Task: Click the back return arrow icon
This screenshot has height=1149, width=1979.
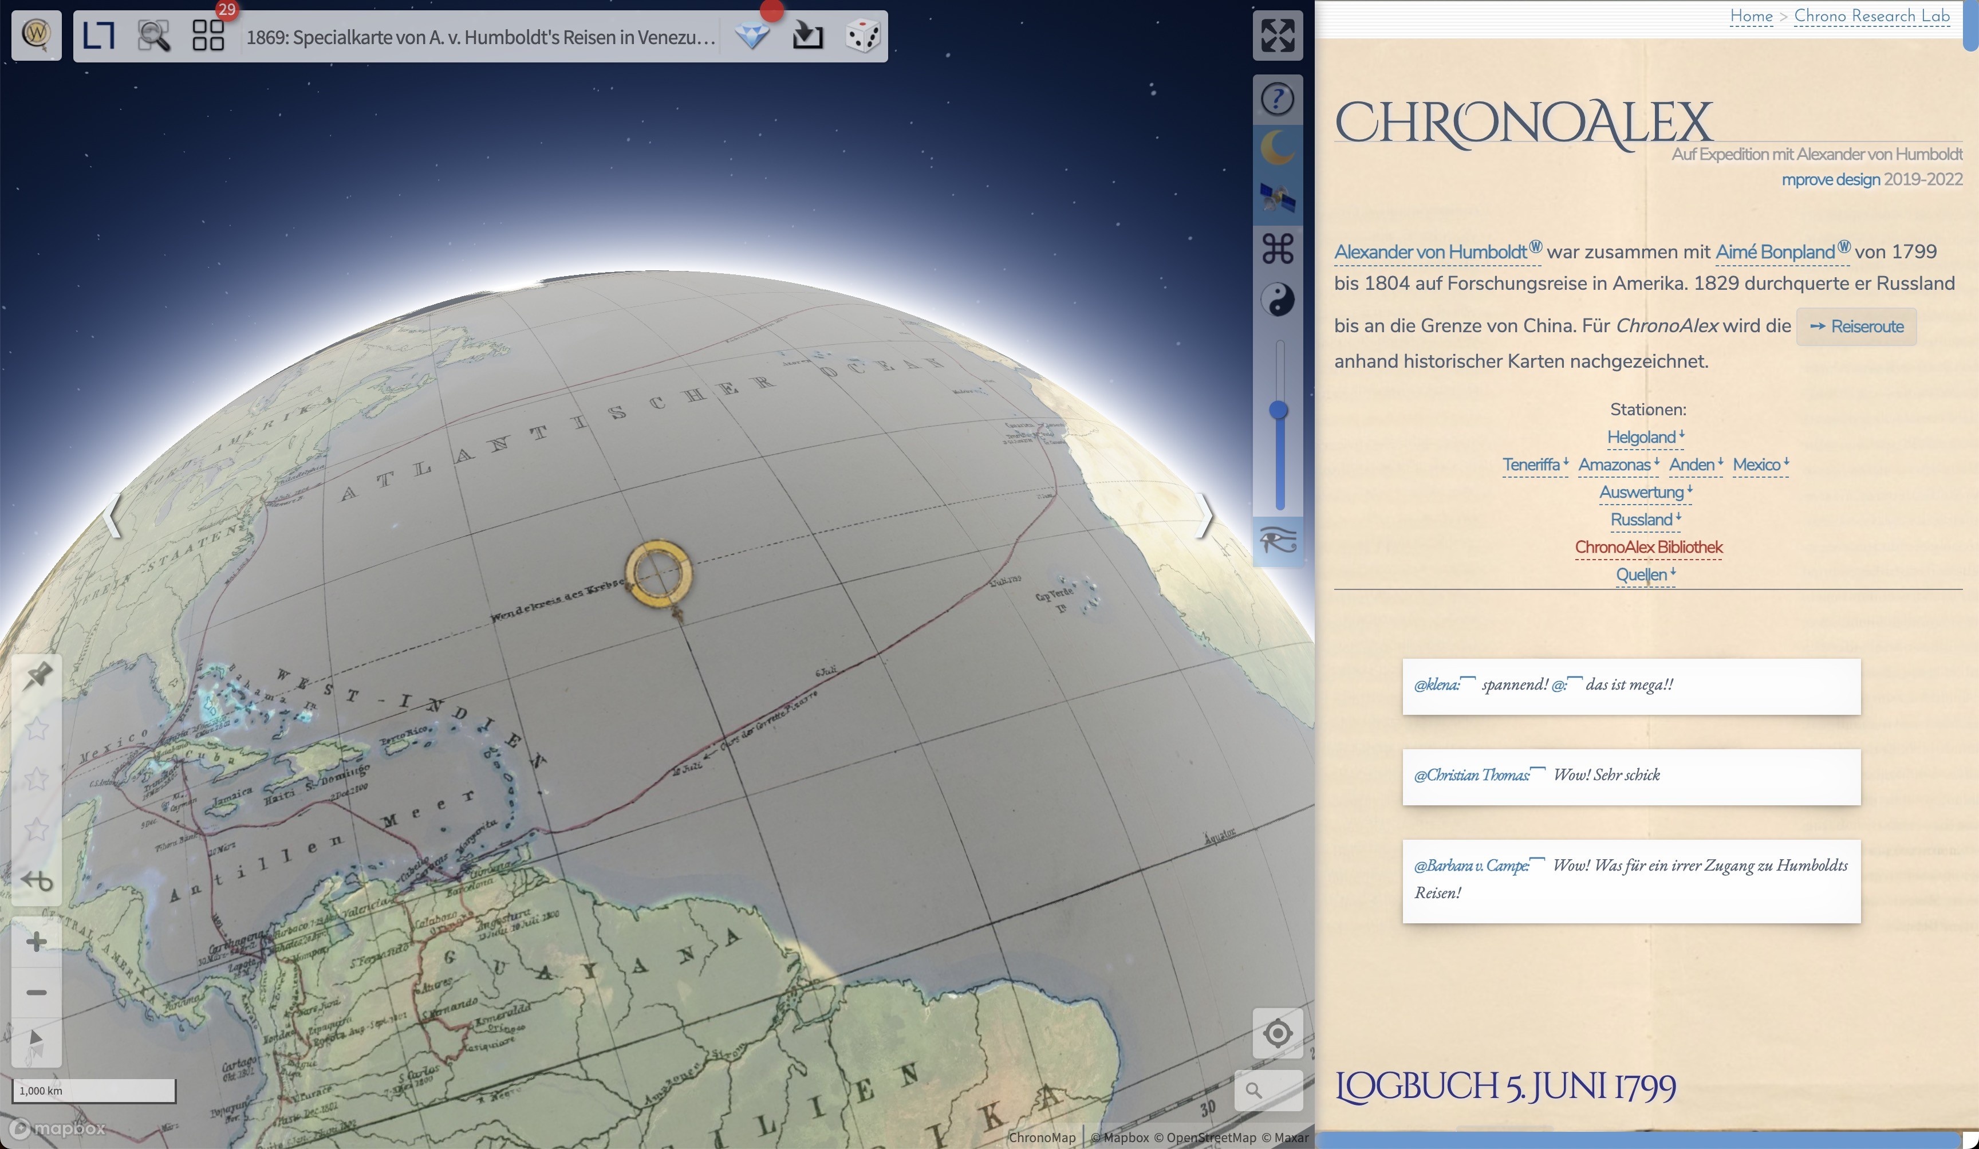Action: (37, 880)
